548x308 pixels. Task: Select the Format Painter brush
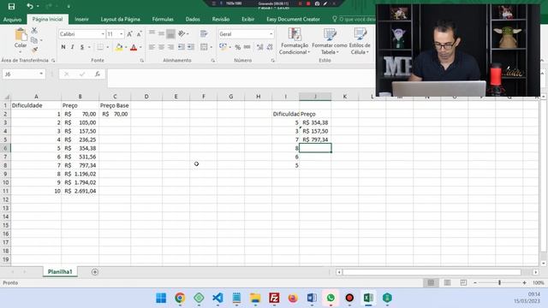tap(34, 50)
